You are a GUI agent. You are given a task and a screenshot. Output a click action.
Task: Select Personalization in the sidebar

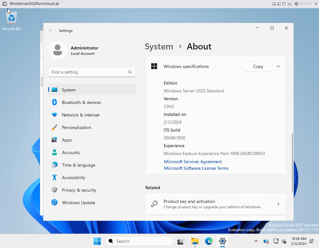coord(76,127)
